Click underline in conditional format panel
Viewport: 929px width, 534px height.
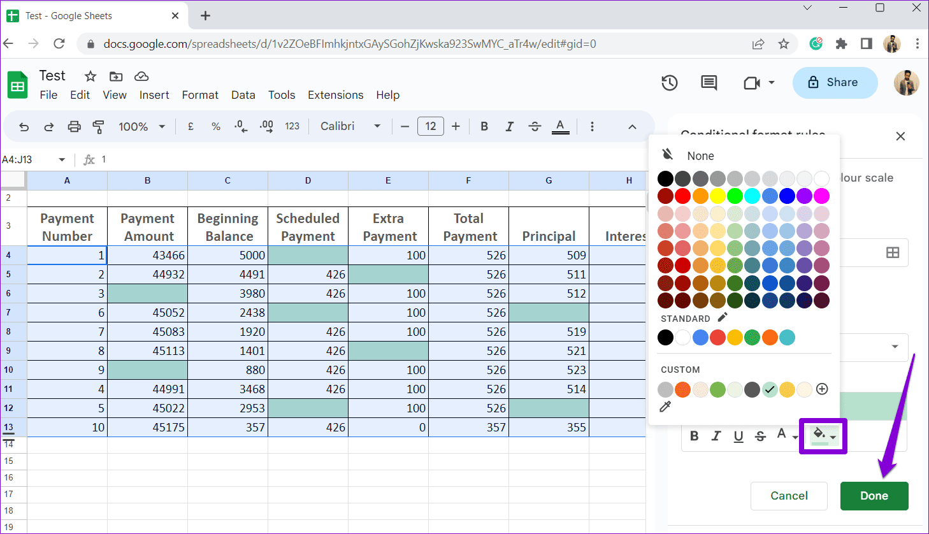738,436
